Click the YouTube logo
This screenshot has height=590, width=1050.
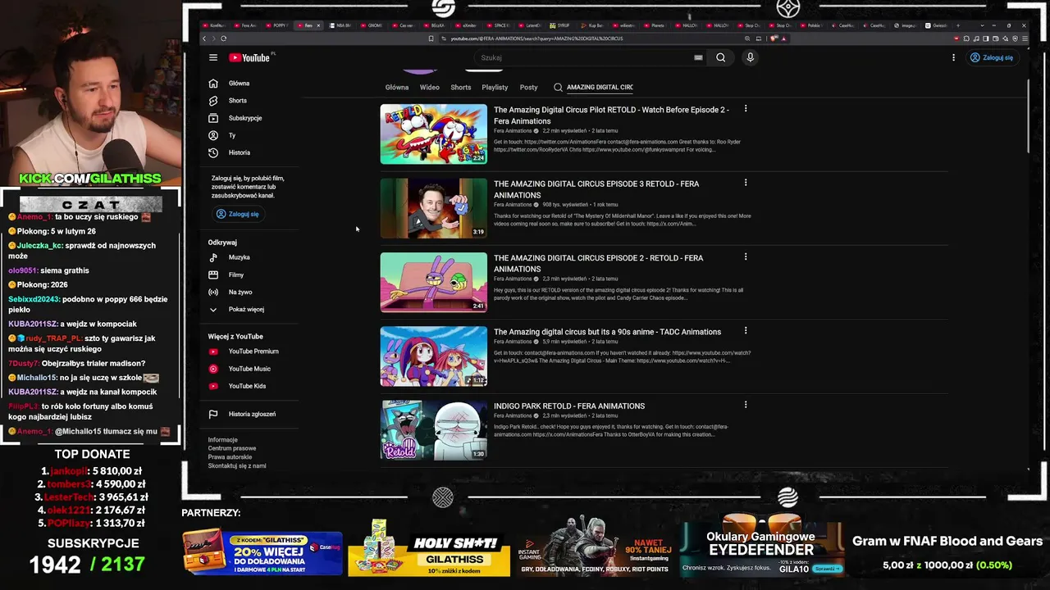(249, 57)
